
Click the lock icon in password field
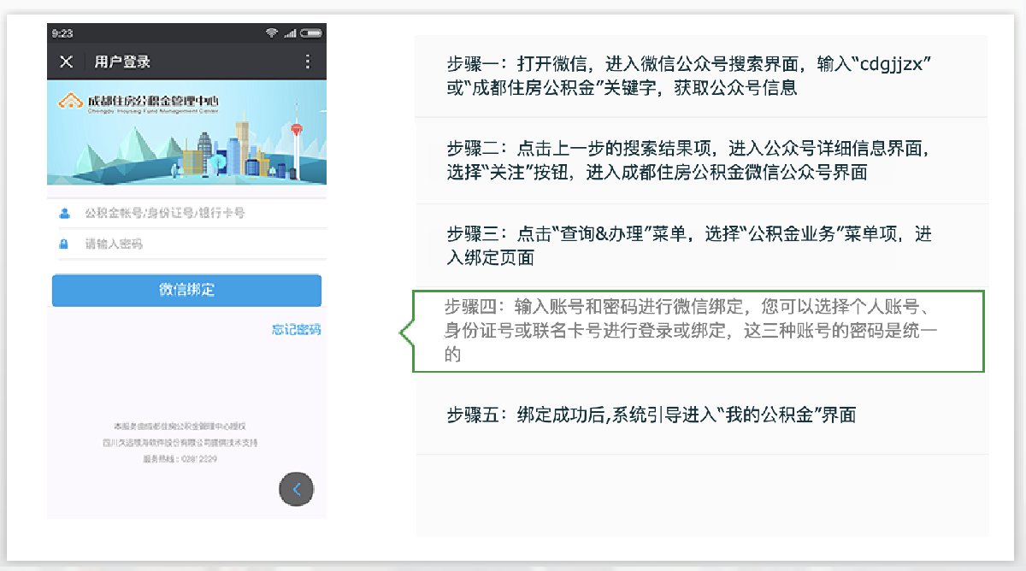point(64,244)
